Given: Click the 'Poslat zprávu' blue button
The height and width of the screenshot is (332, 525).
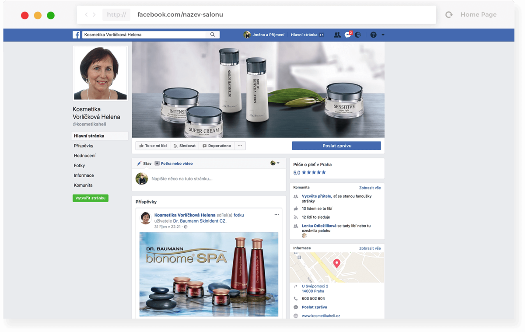Looking at the screenshot, I should pyautogui.click(x=336, y=146).
